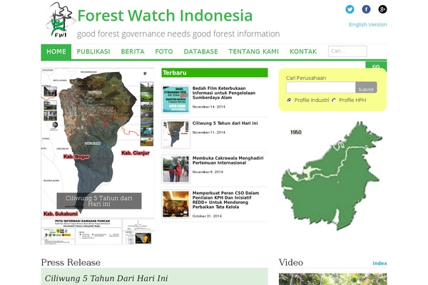
Task: Focus the Cari search field
Action: 347,51
